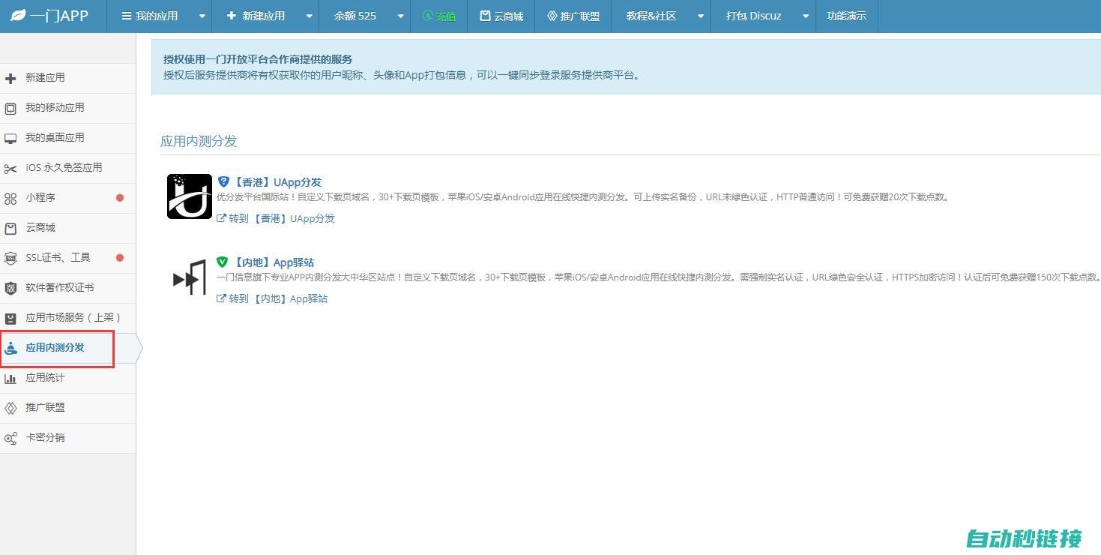The width and height of the screenshot is (1101, 555).
Task: Click the icon beside 应用市场服务（上架）
Action: (x=10, y=319)
